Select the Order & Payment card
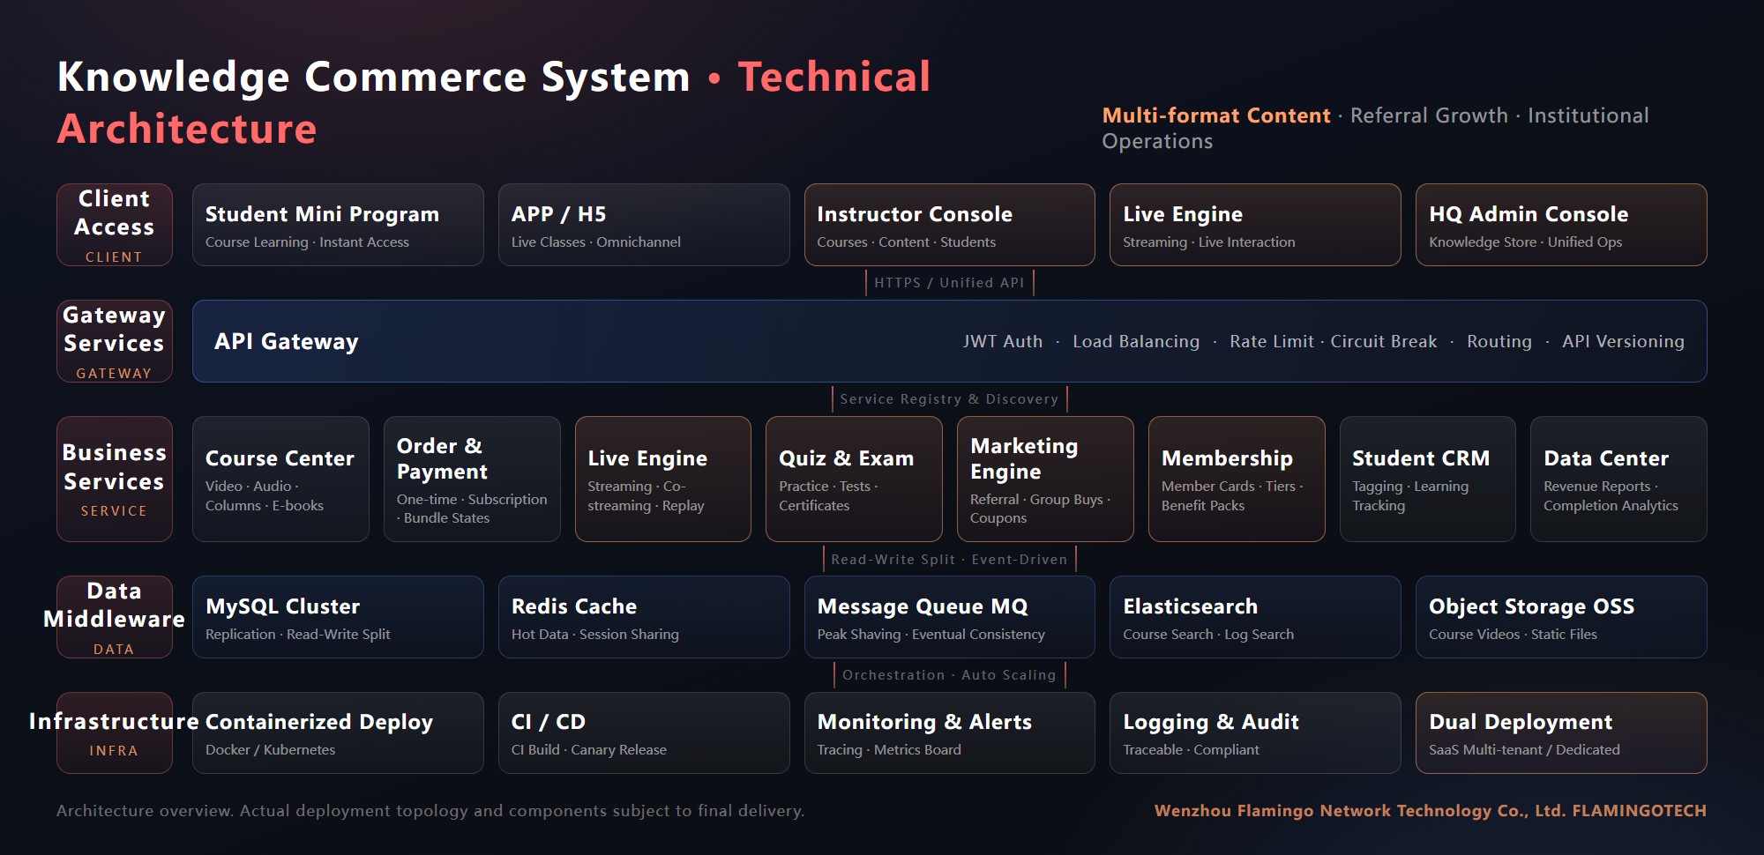 [472, 479]
